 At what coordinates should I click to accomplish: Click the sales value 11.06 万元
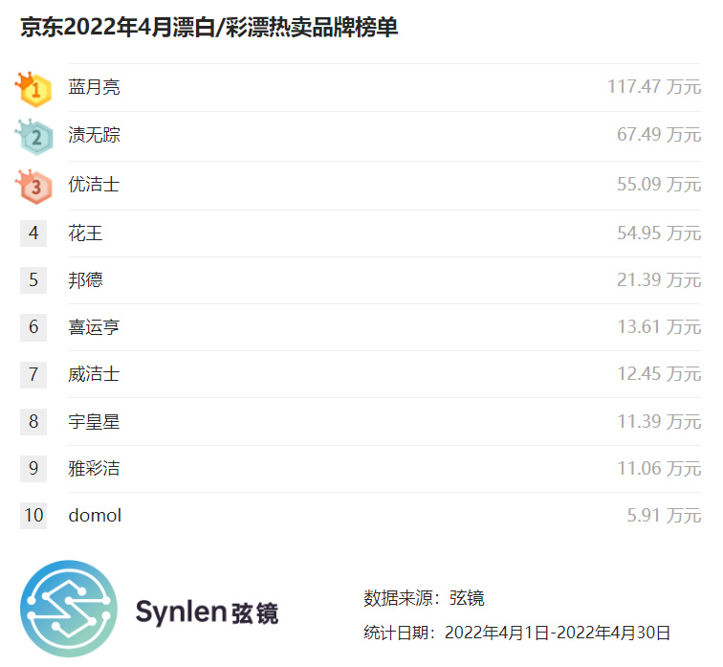click(x=659, y=469)
